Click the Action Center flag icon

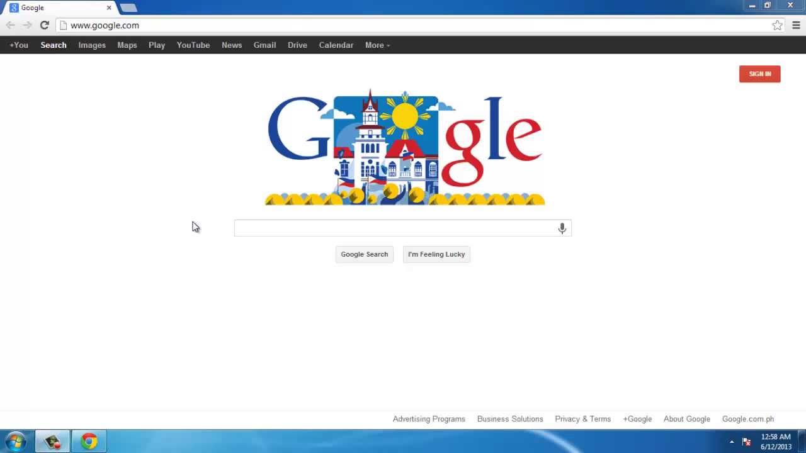pos(747,442)
